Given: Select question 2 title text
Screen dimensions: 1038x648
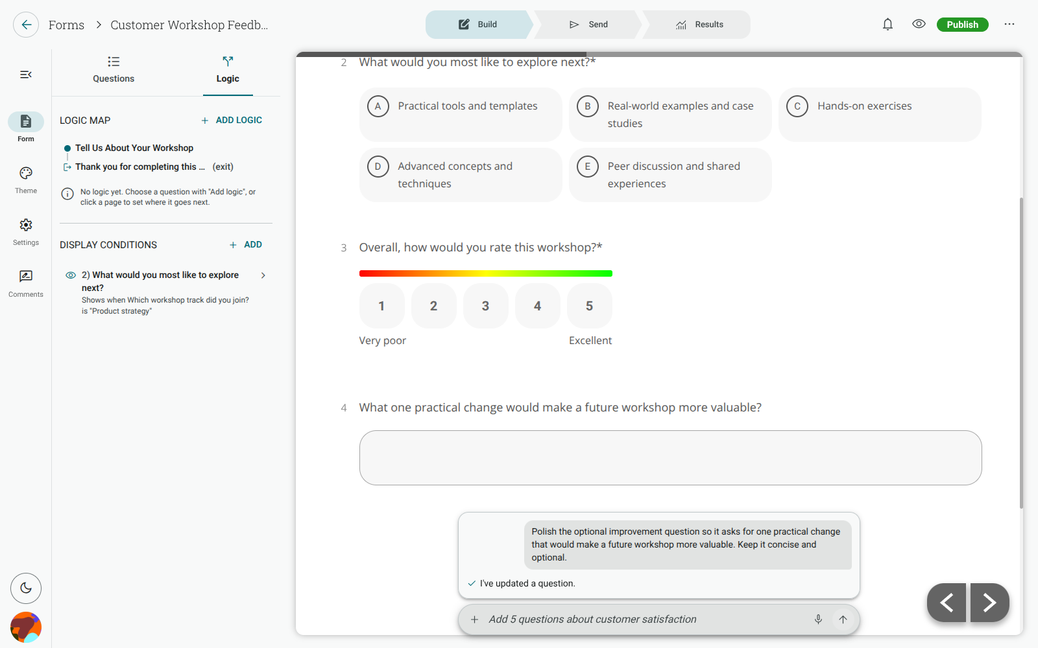Looking at the screenshot, I should [477, 62].
